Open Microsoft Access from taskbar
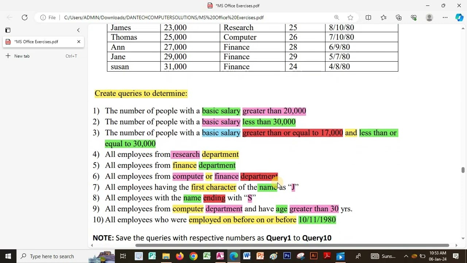This screenshot has width=467, height=263. (x=220, y=256)
